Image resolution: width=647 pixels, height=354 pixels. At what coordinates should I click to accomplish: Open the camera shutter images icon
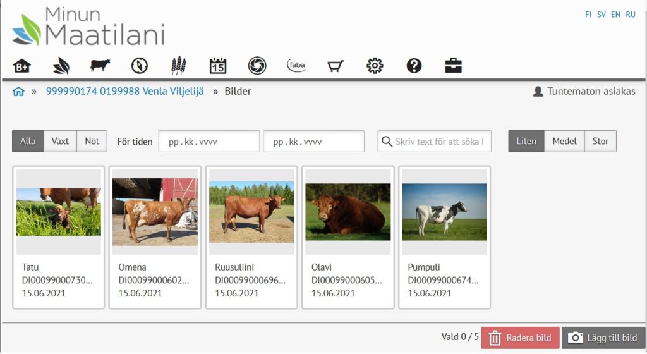[x=257, y=66]
